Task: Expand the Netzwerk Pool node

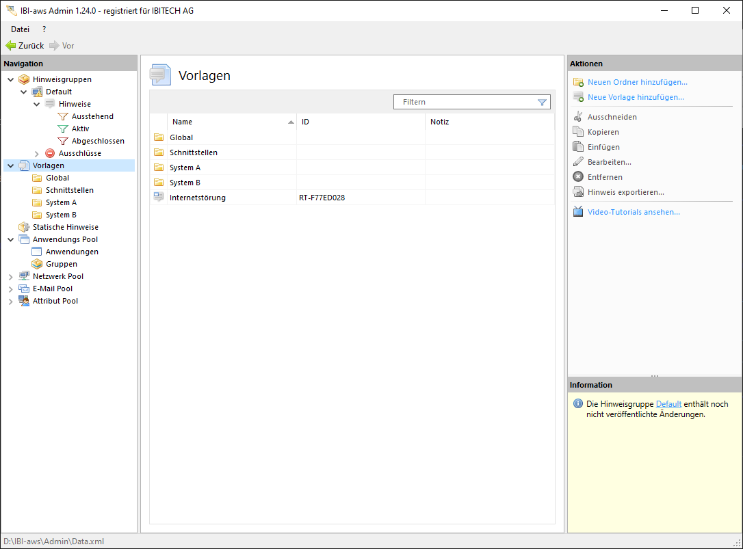Action: [x=10, y=277]
